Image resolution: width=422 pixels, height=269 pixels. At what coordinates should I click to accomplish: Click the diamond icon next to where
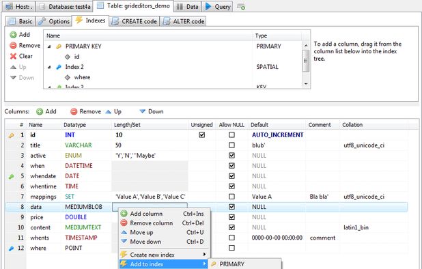coord(68,77)
